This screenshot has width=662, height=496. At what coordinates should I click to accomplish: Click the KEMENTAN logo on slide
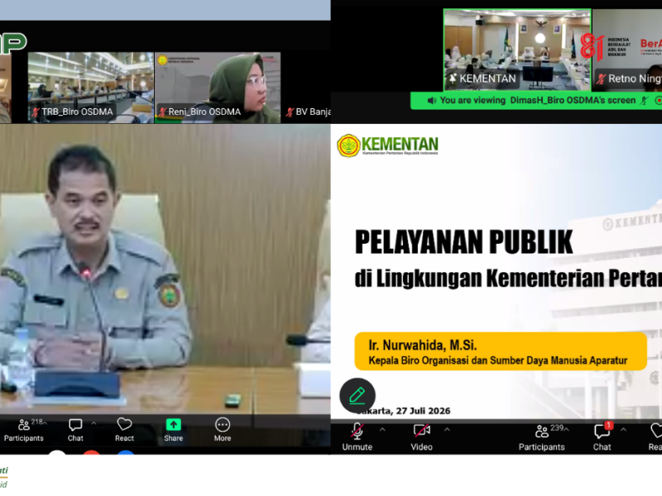(387, 145)
